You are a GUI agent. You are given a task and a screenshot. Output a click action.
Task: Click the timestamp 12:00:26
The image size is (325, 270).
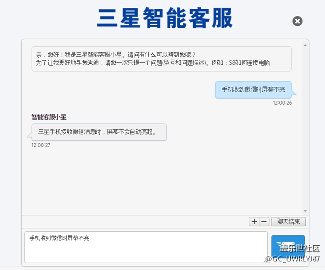click(x=282, y=103)
